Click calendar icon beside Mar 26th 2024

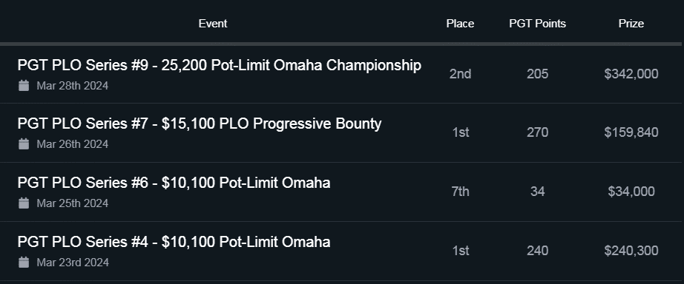click(24, 144)
